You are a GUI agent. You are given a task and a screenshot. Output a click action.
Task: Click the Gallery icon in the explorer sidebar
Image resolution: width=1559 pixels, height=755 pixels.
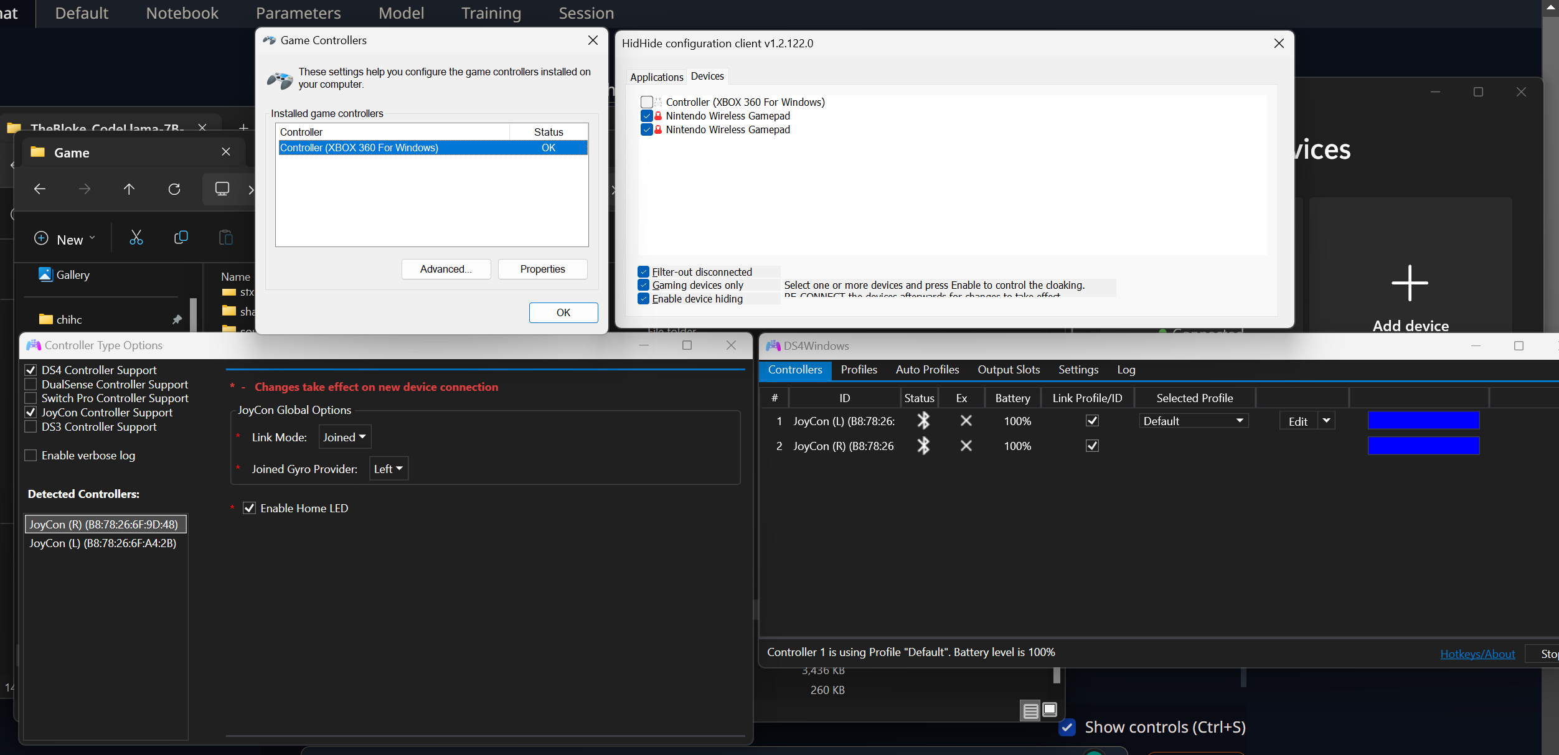pos(45,274)
